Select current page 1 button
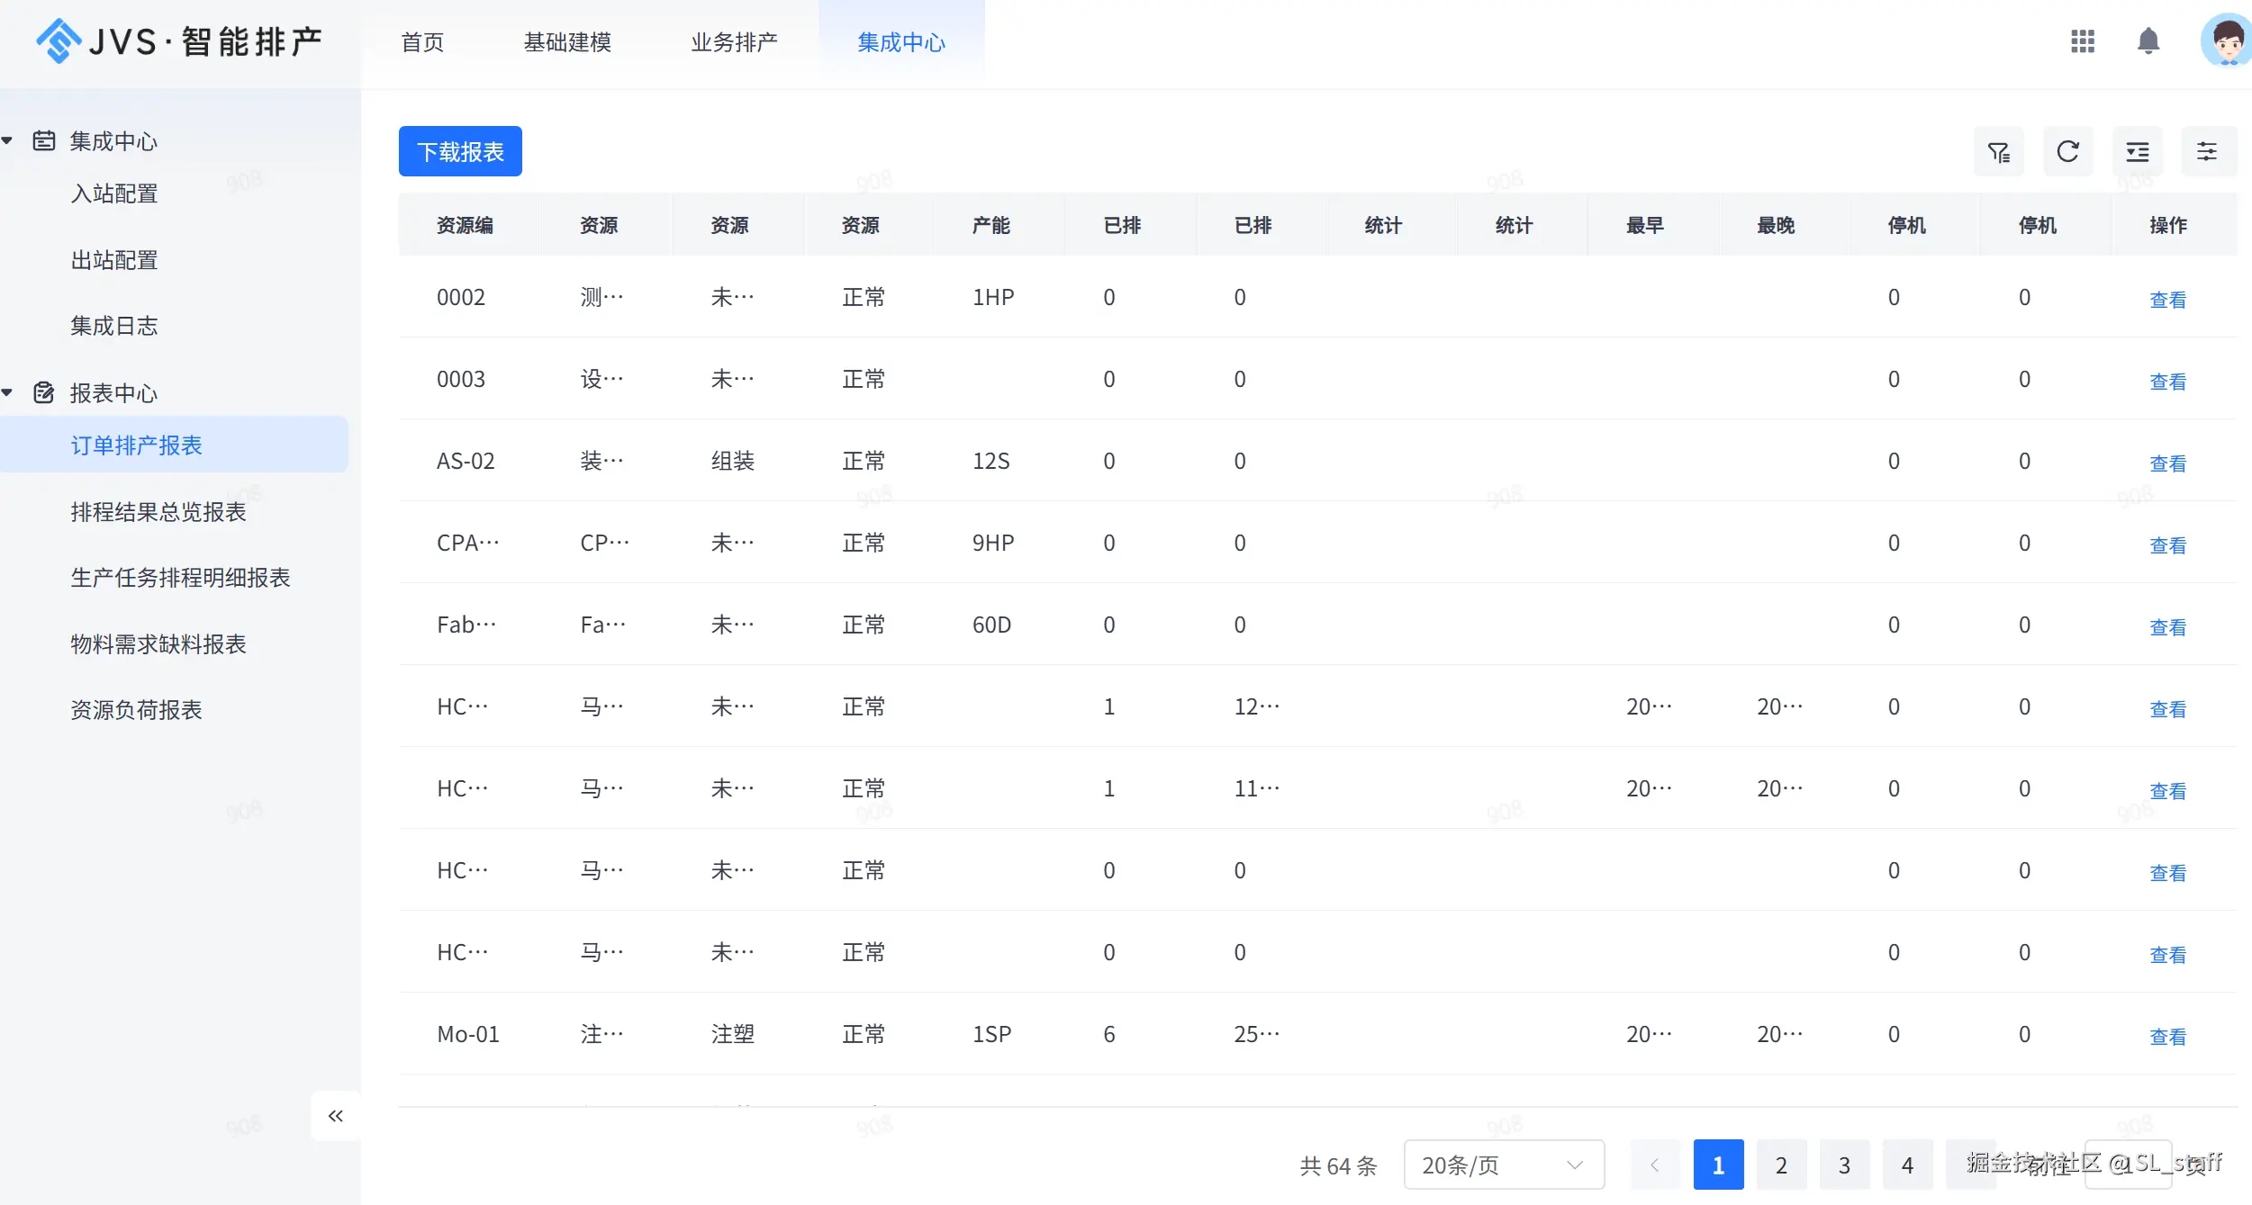The image size is (2252, 1205). coord(1718,1165)
